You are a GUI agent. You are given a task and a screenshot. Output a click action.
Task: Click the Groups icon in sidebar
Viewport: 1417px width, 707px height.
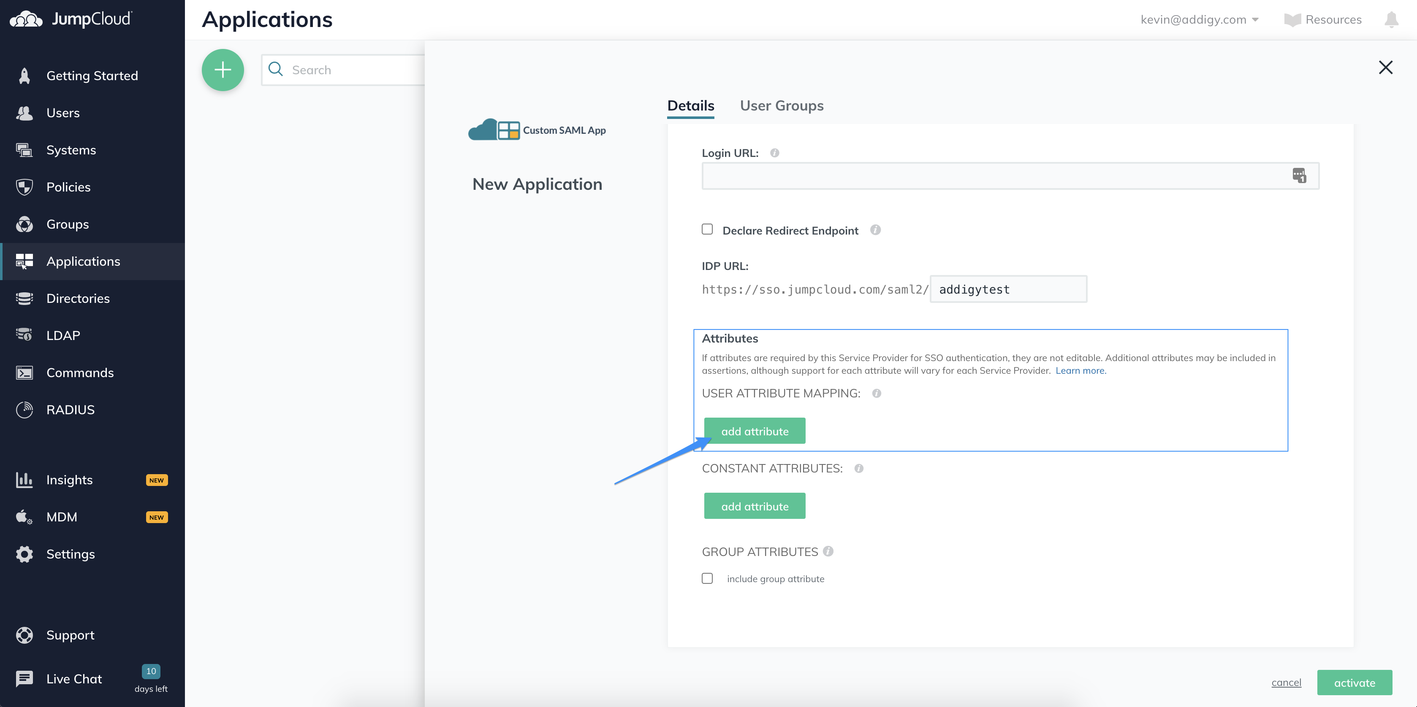click(x=24, y=224)
